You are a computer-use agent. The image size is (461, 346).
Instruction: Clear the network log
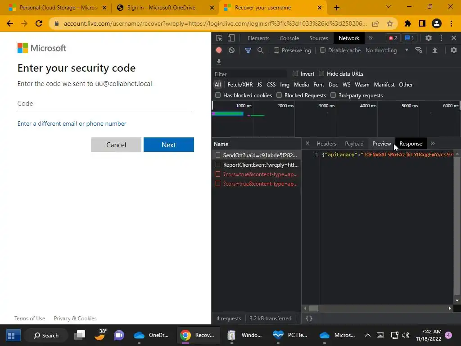coord(232,50)
